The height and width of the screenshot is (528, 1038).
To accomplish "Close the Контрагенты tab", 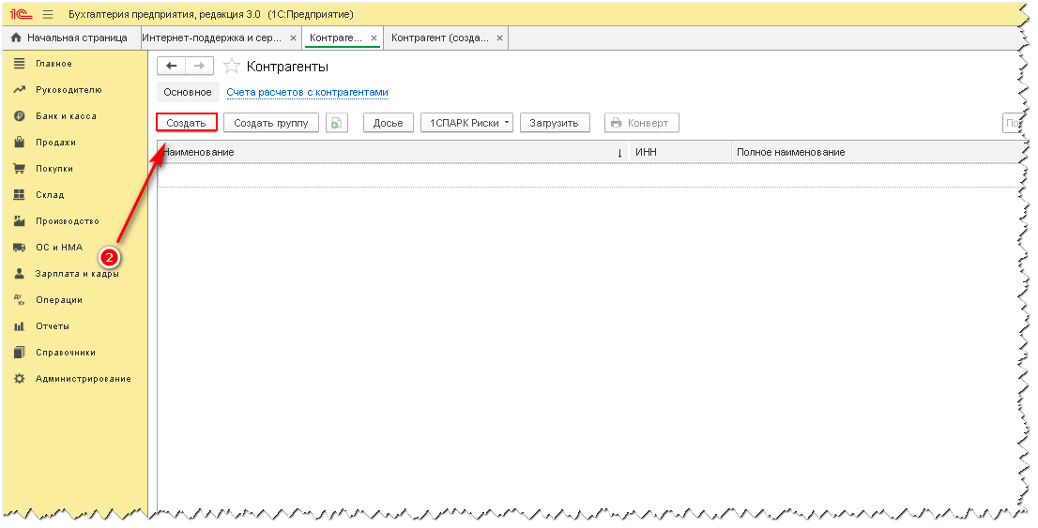I will point(374,38).
